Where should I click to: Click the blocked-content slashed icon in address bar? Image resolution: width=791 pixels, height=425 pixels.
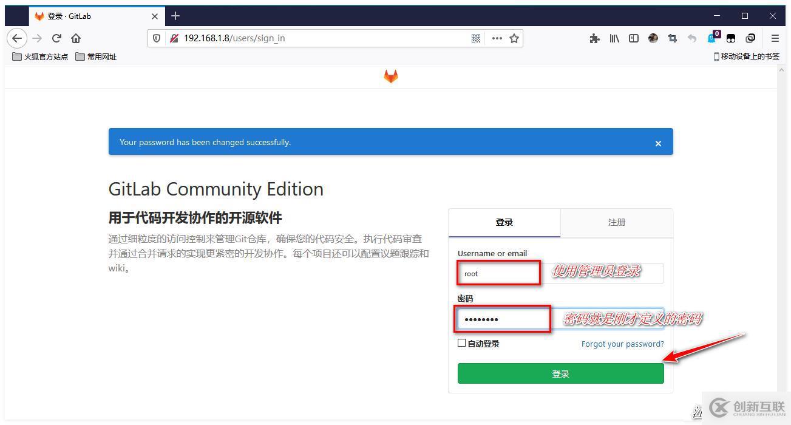174,38
